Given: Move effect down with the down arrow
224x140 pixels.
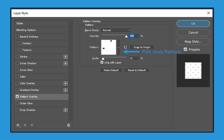Looking at the screenshot, I should pyautogui.click(x=32, y=125).
